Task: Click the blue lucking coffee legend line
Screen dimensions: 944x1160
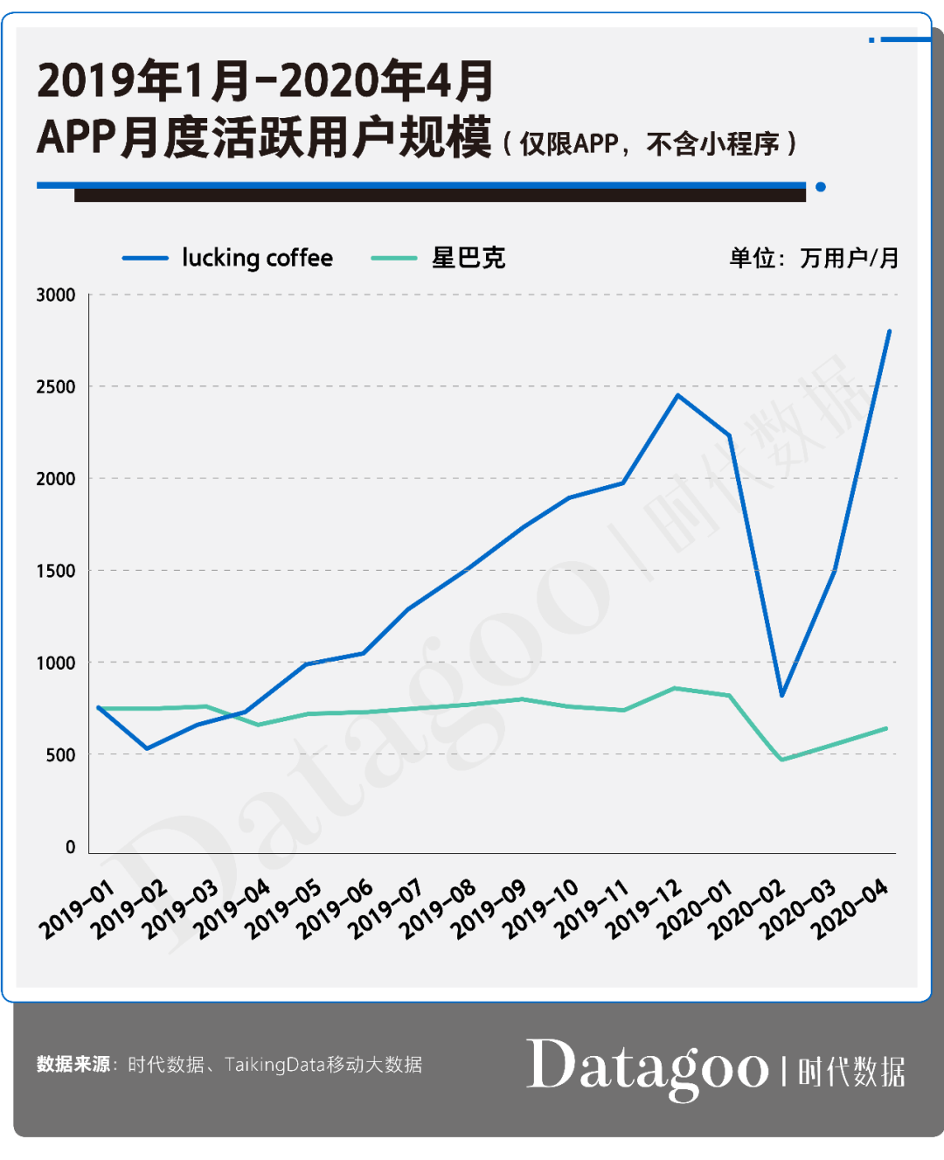Action: (145, 259)
